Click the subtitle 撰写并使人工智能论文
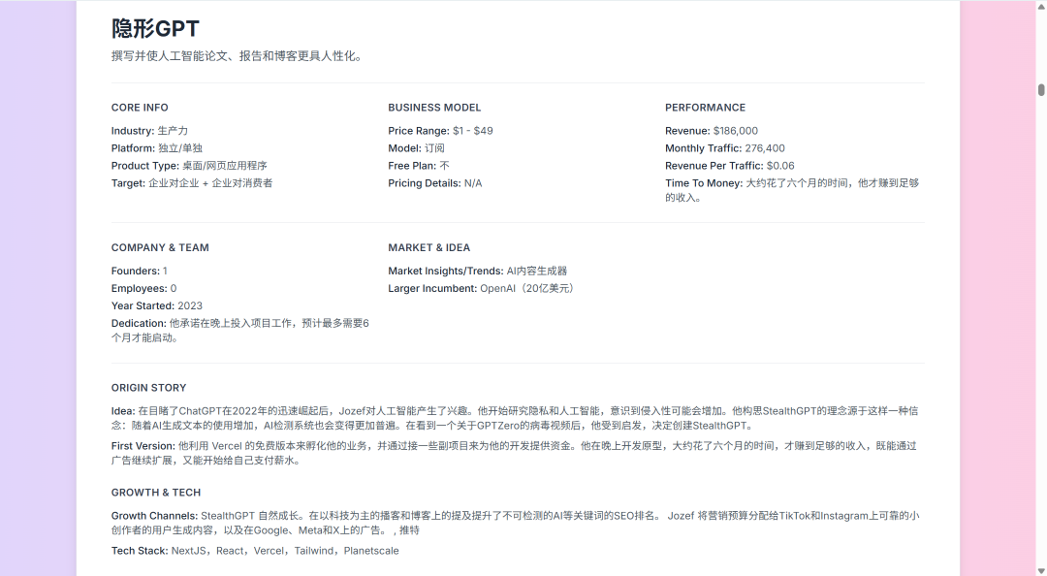The width and height of the screenshot is (1047, 576). 238,56
